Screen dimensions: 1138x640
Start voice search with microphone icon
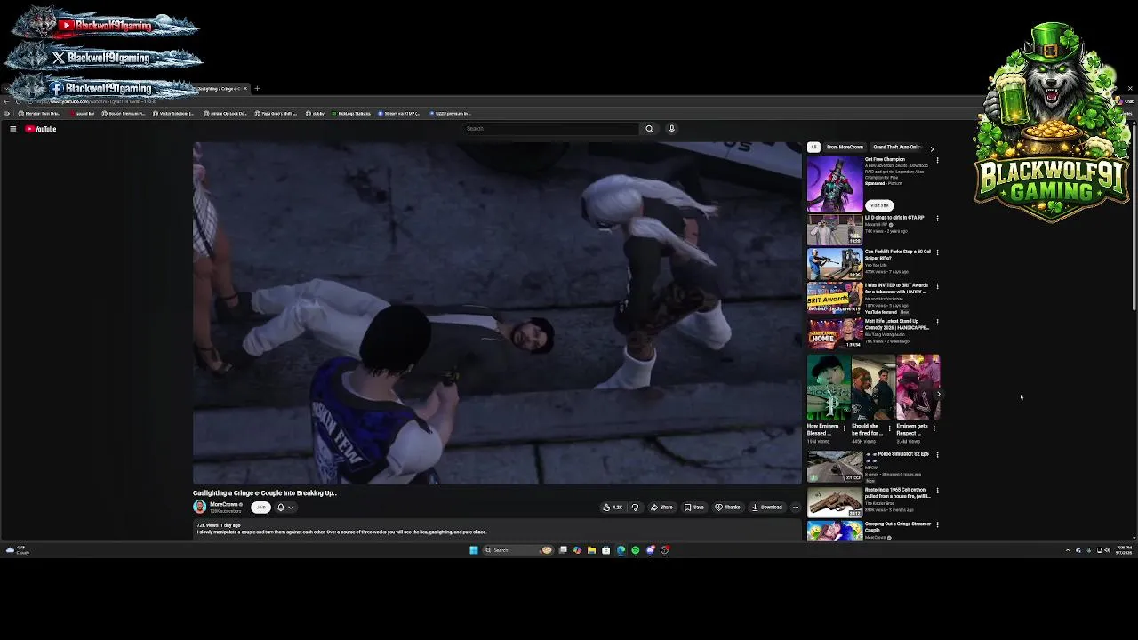(671, 129)
